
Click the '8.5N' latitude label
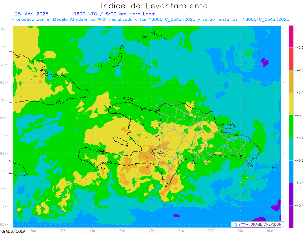click(4, 153)
